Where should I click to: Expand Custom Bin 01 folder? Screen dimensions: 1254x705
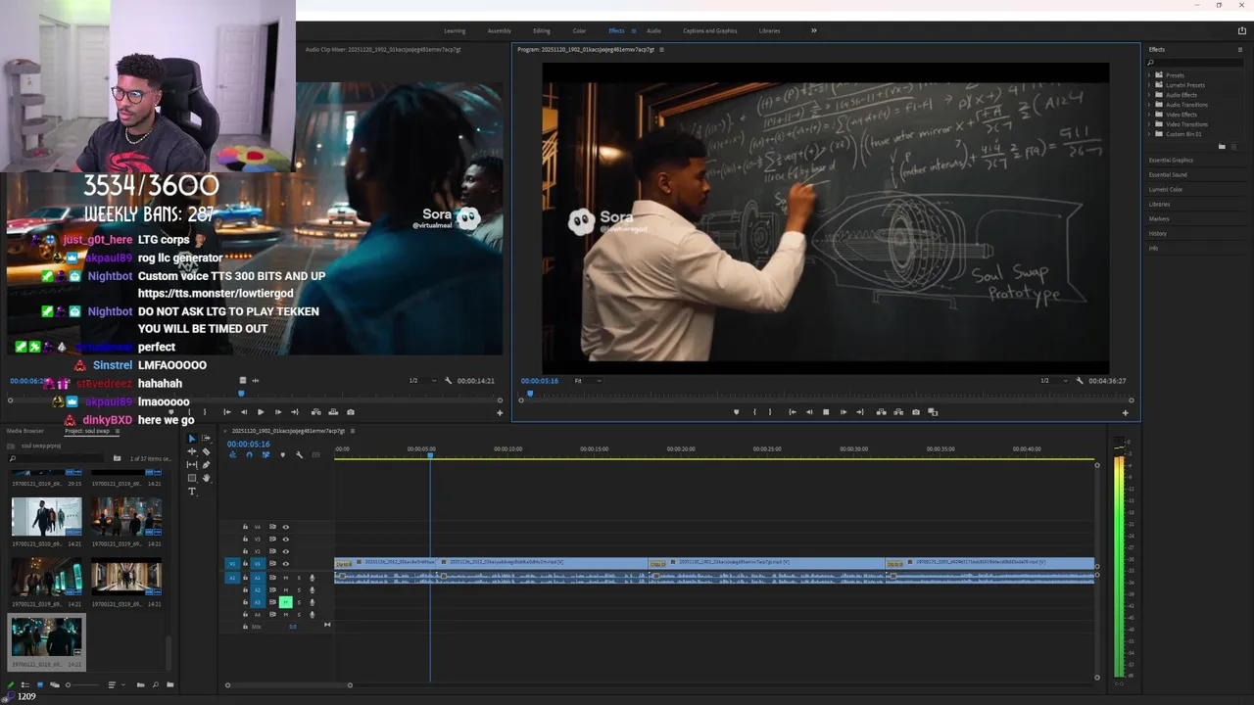(x=1150, y=133)
